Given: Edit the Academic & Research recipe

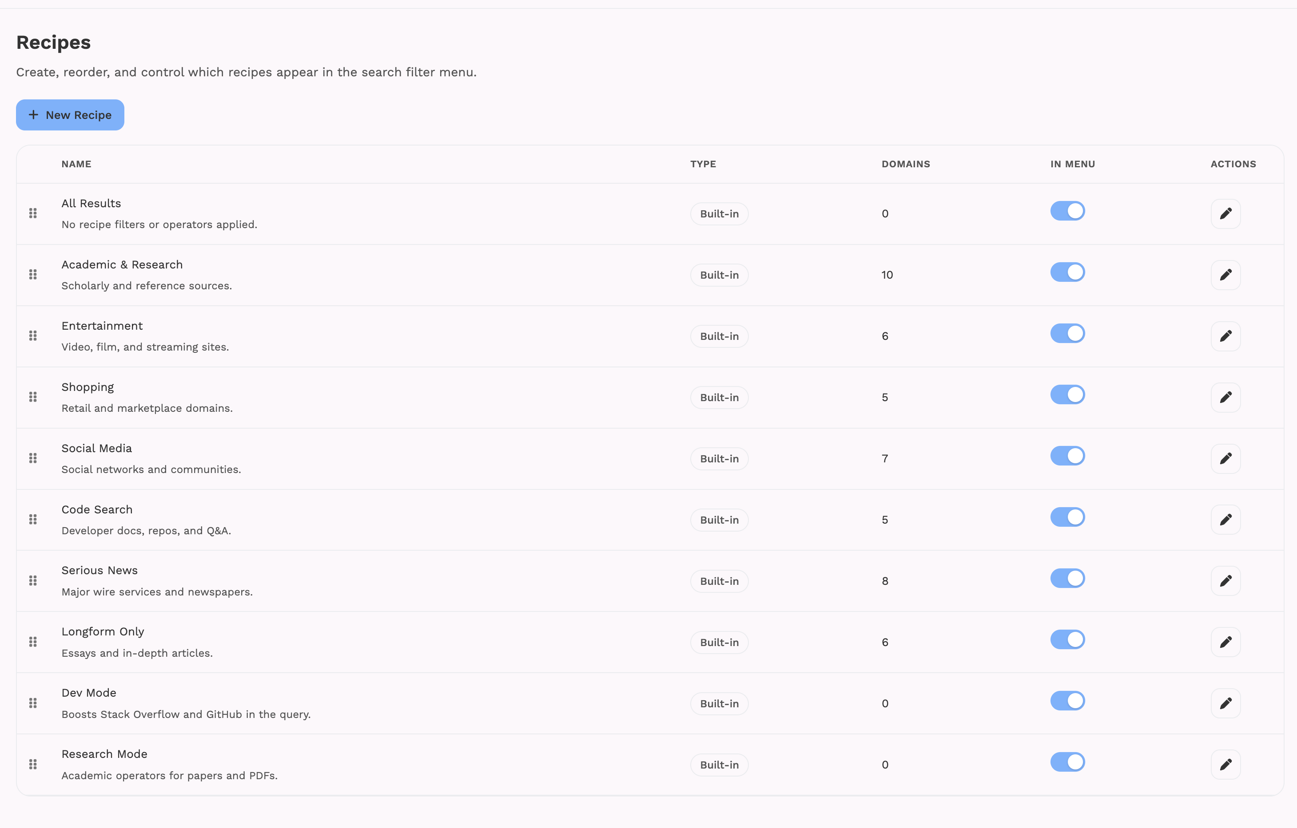Looking at the screenshot, I should tap(1225, 275).
